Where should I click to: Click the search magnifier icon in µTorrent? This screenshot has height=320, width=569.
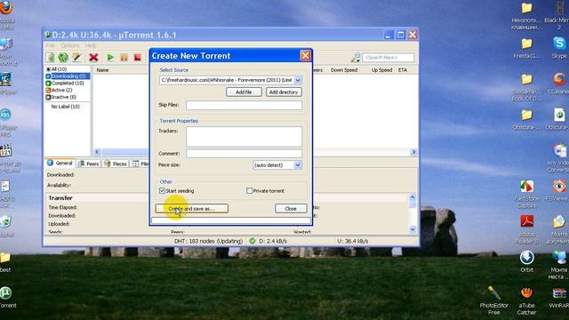click(356, 57)
